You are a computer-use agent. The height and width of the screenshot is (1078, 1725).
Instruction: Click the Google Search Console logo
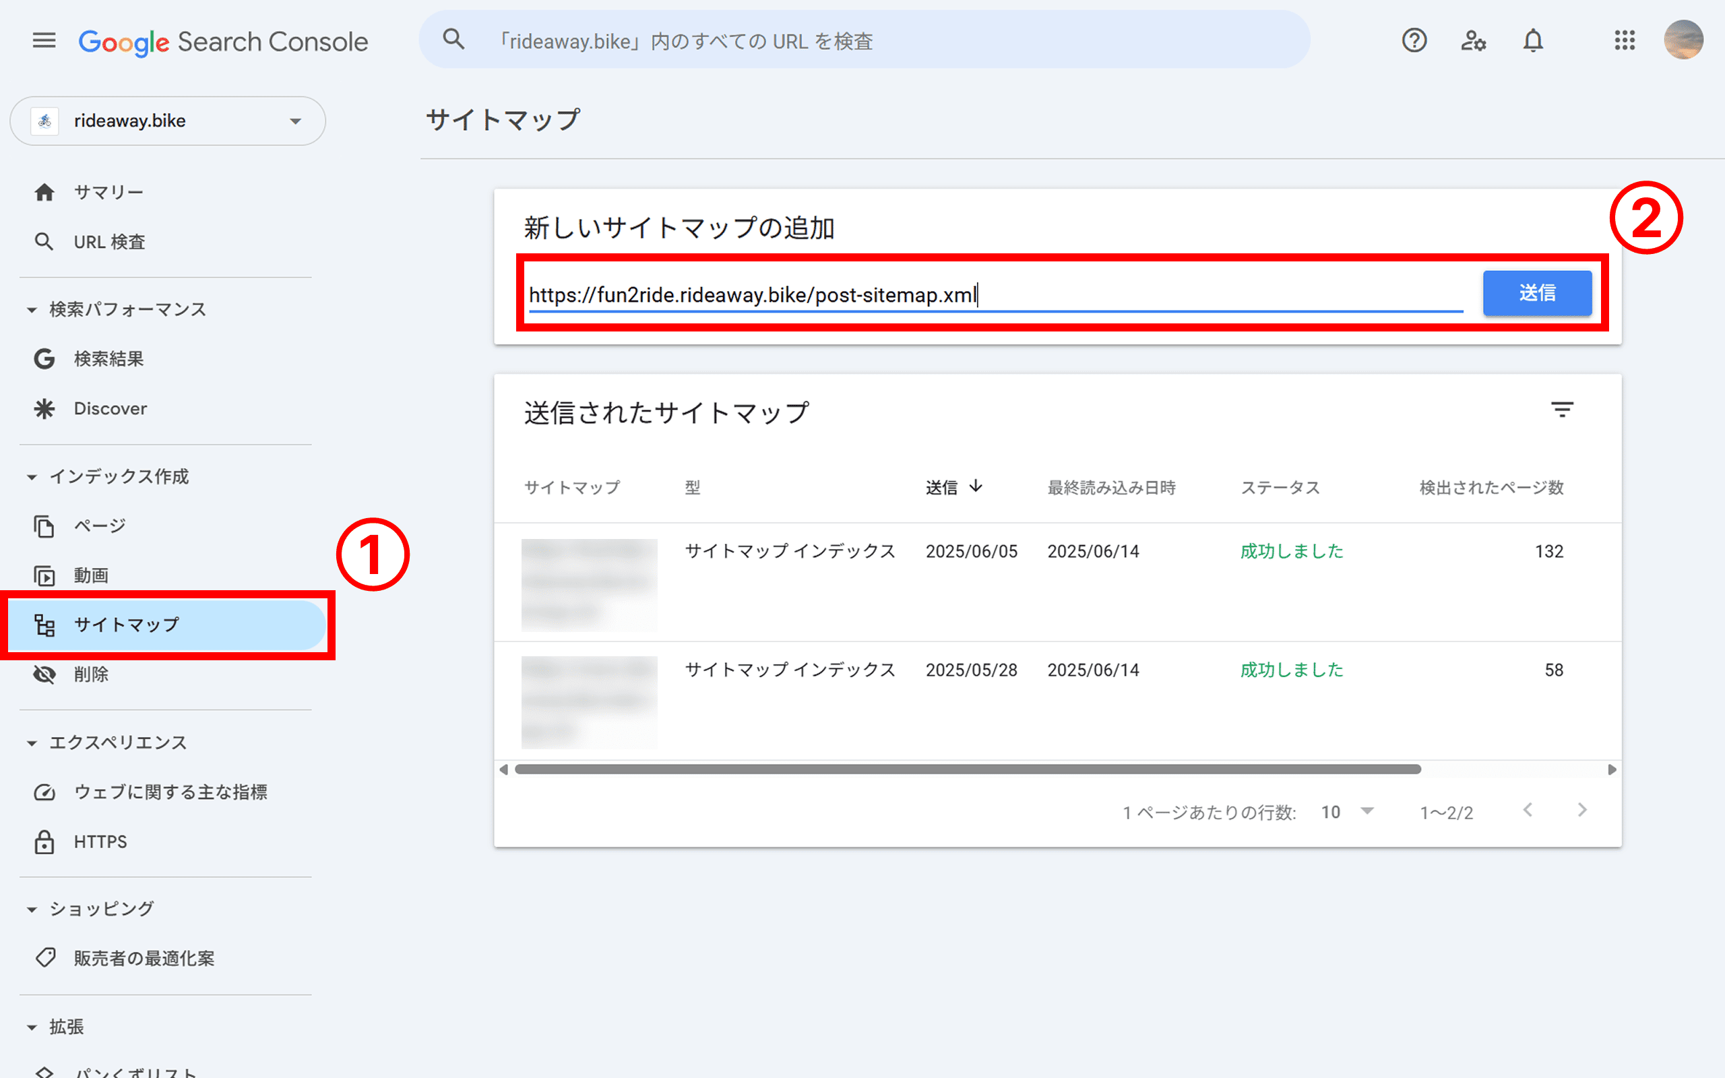(x=223, y=42)
